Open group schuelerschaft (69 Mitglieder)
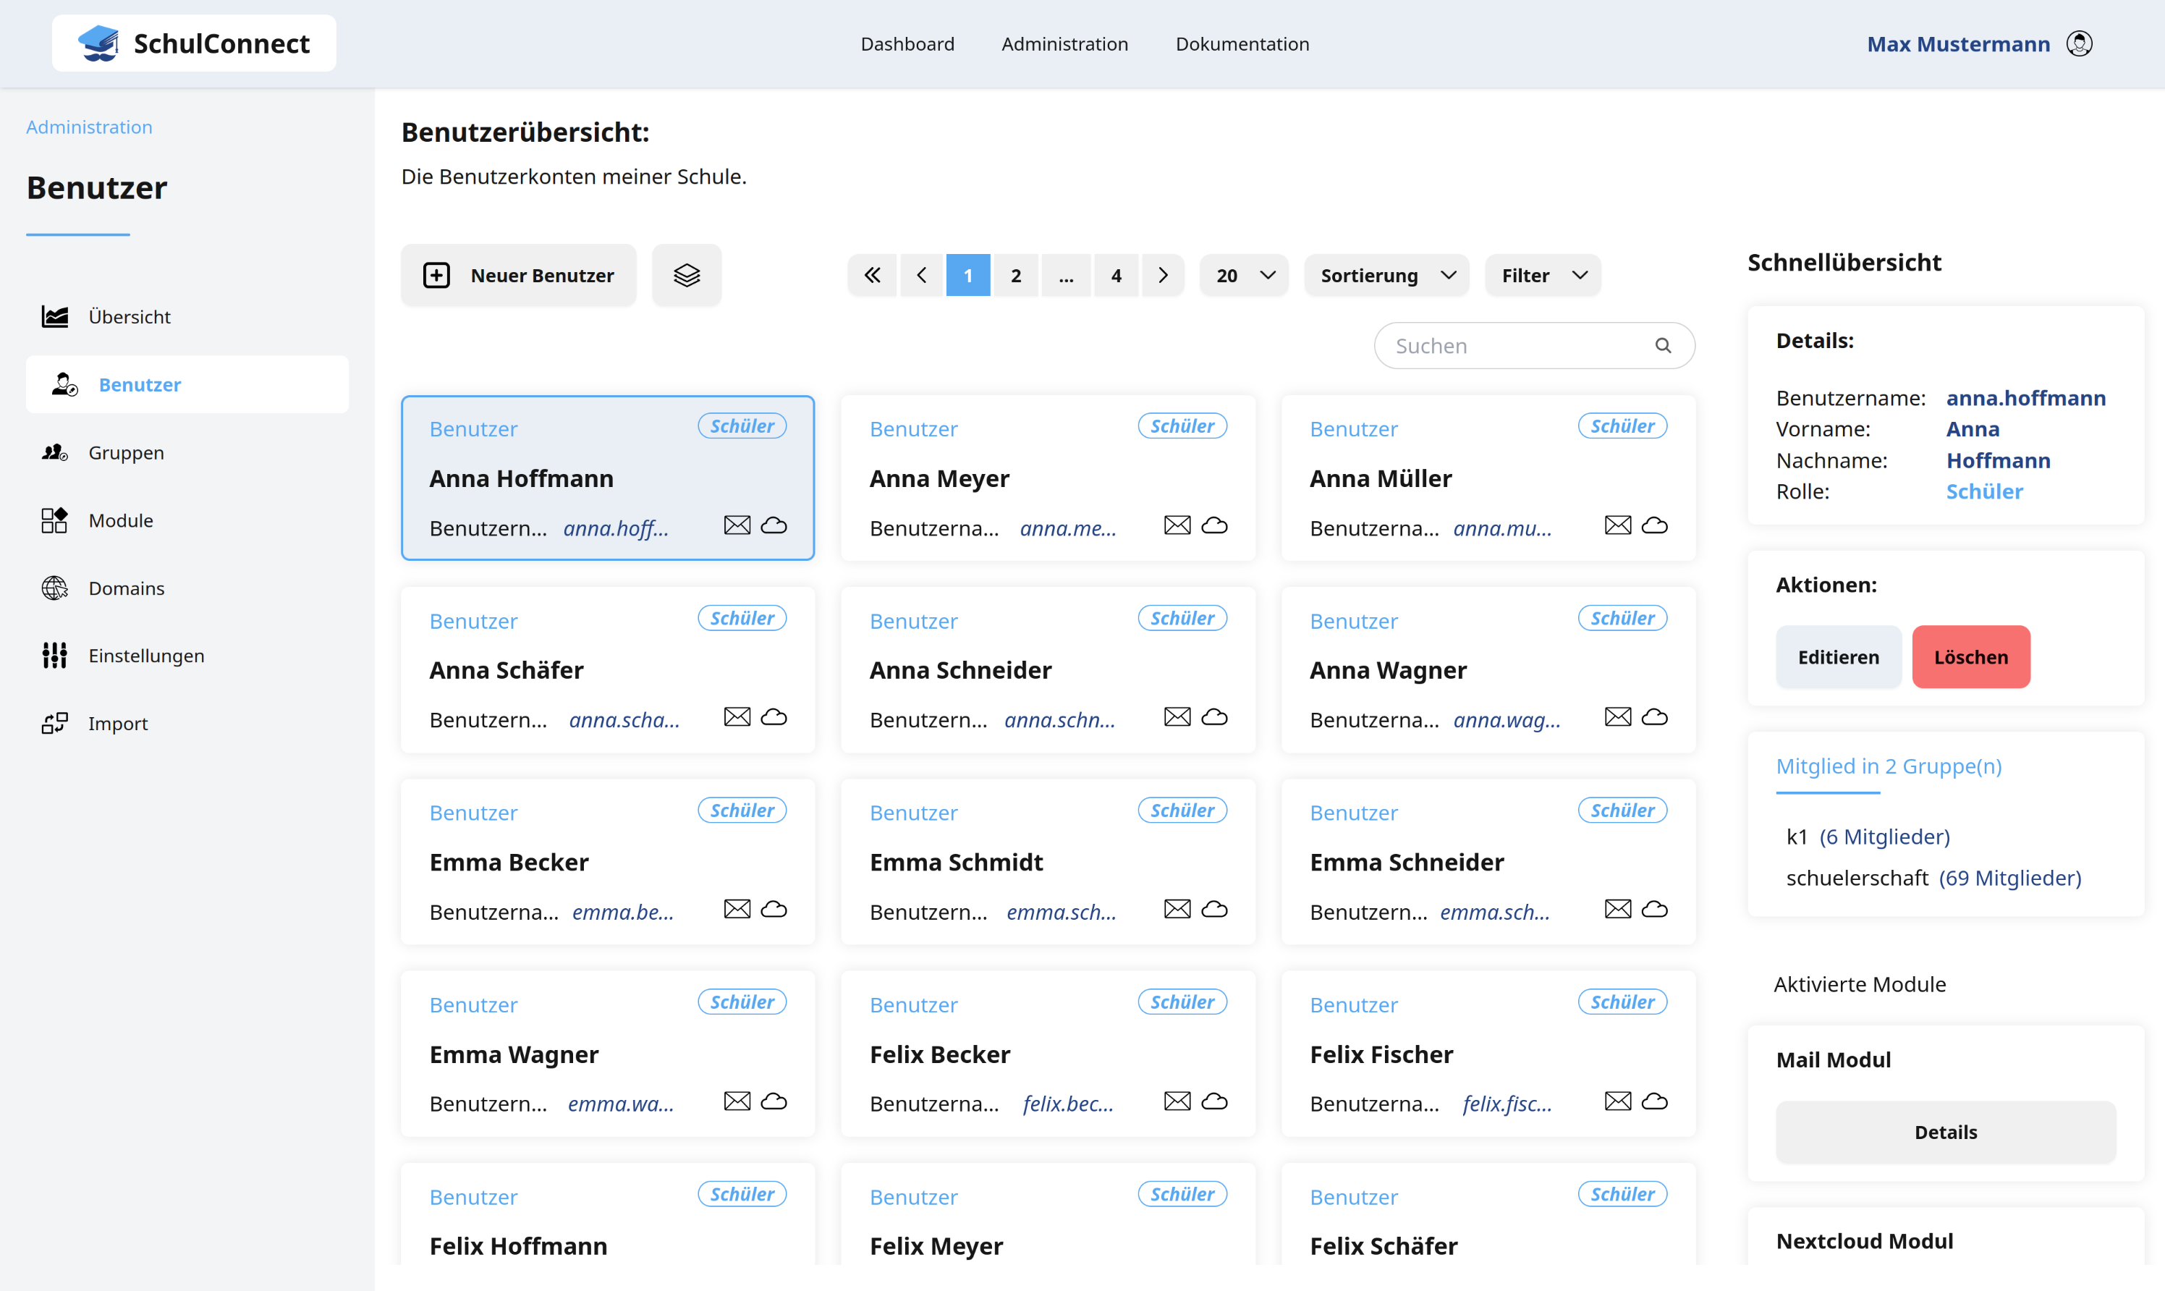2165x1291 pixels. click(1933, 878)
